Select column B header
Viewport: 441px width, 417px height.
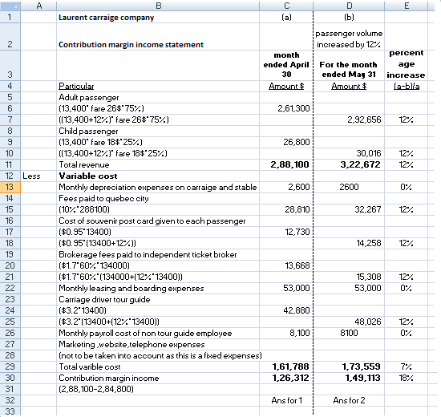(x=158, y=6)
